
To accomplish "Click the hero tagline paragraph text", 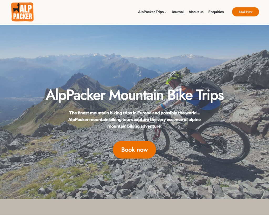I will coord(134,119).
